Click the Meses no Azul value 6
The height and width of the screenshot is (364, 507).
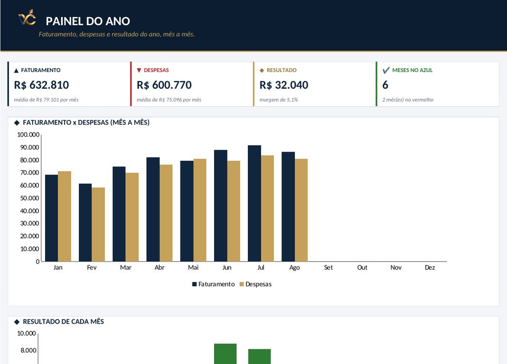(x=385, y=85)
